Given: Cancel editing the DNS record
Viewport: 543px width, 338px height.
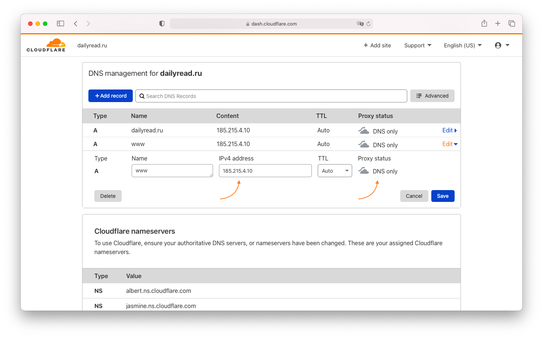Looking at the screenshot, I should [x=414, y=196].
